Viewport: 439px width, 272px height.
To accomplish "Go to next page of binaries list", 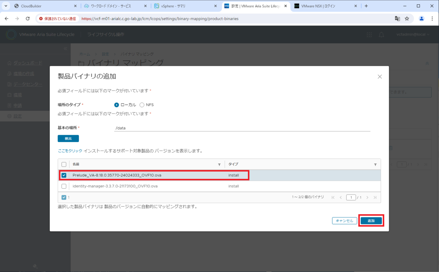I will point(367,197).
